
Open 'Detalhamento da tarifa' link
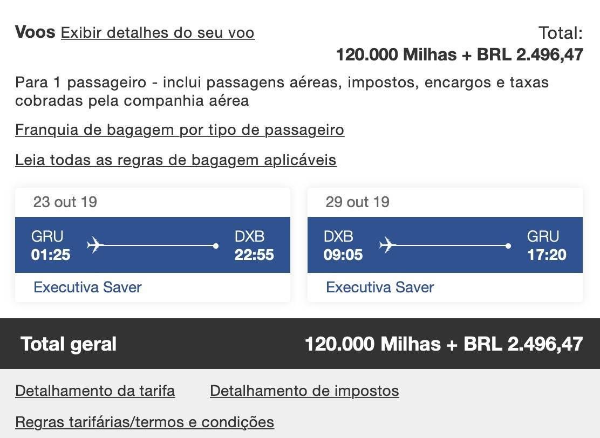click(x=96, y=391)
